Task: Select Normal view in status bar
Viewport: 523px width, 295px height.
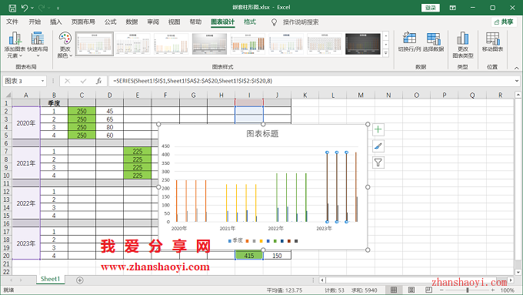Action: click(x=394, y=290)
